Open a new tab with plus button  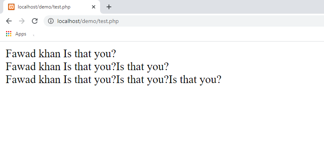tap(109, 7)
